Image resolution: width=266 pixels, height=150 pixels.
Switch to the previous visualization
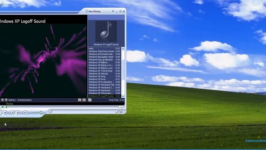click(x=2, y=100)
